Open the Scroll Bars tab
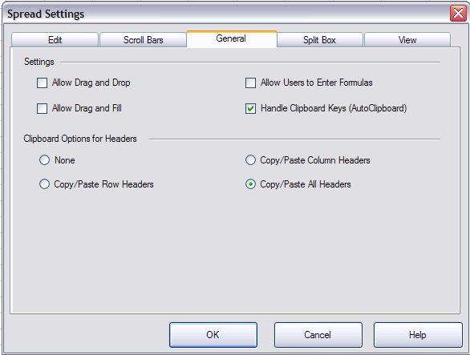Screen dimensions: 470x355 click(x=143, y=40)
